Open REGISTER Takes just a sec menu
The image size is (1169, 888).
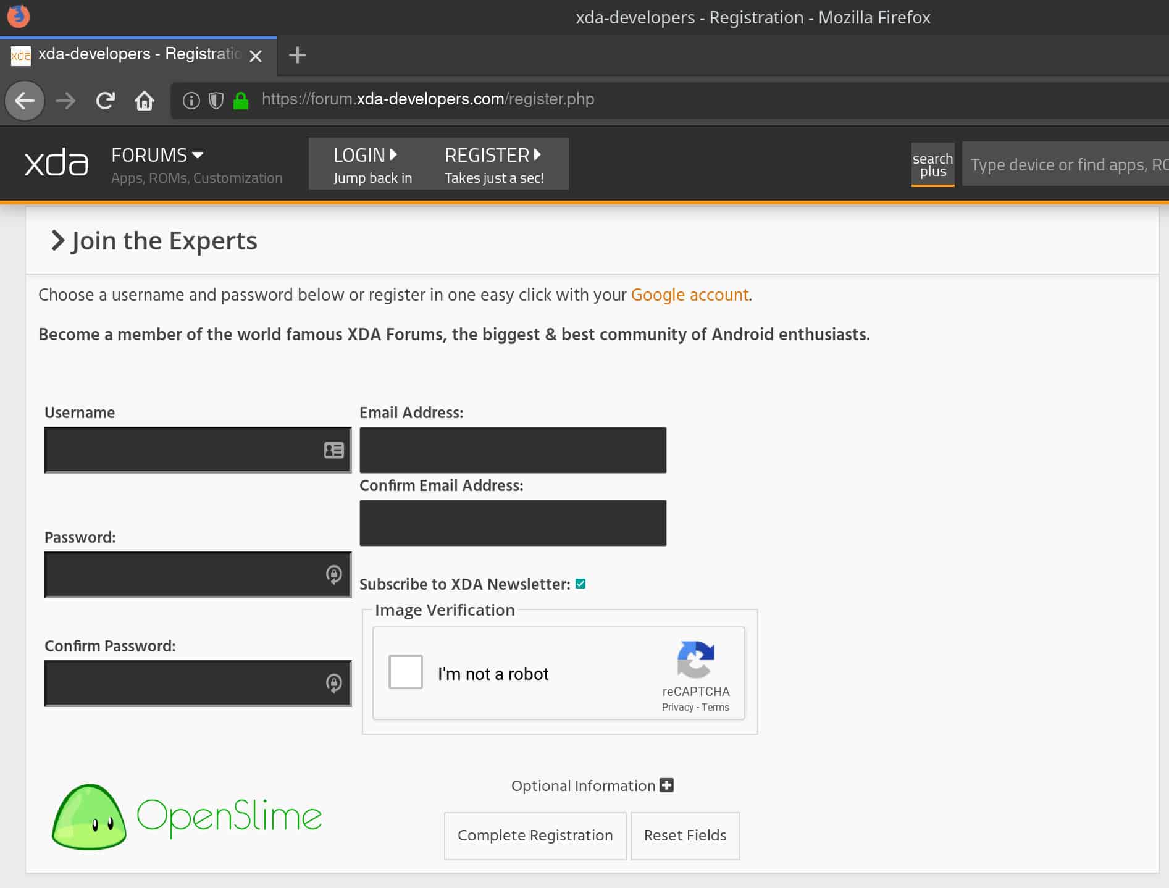pyautogui.click(x=493, y=164)
